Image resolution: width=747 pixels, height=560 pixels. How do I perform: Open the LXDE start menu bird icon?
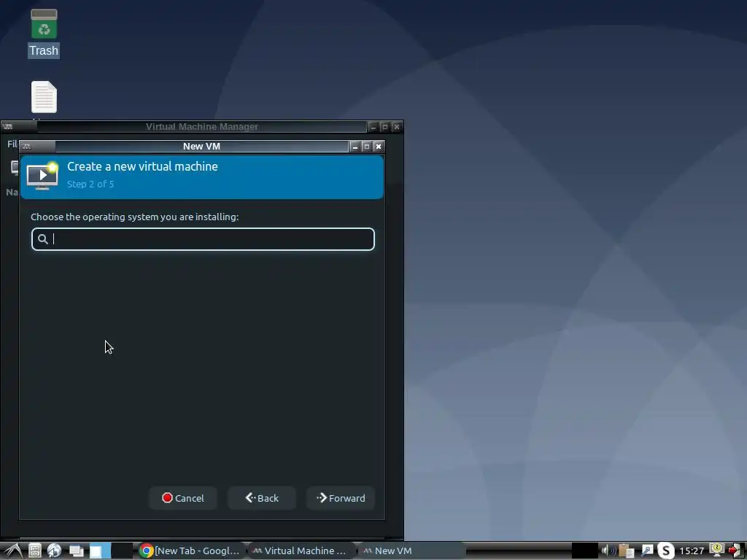pos(13,551)
